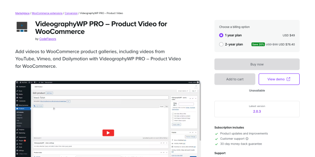Visit the CodeFlavors vendor page
315x157 pixels.
point(48,39)
